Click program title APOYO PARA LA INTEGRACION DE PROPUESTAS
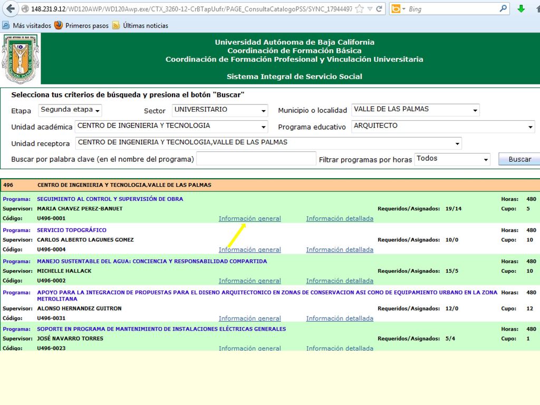Screen dimensions: 540x405 coord(267,295)
